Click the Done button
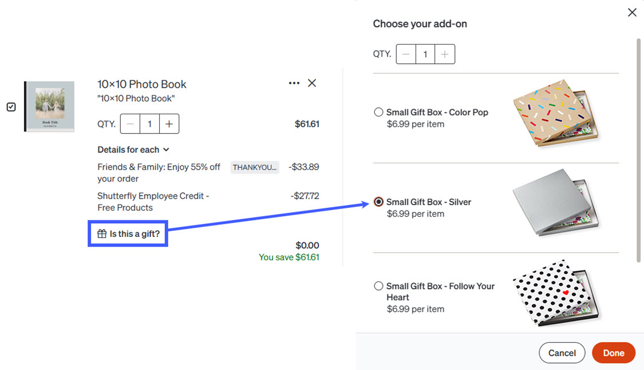 (x=614, y=353)
